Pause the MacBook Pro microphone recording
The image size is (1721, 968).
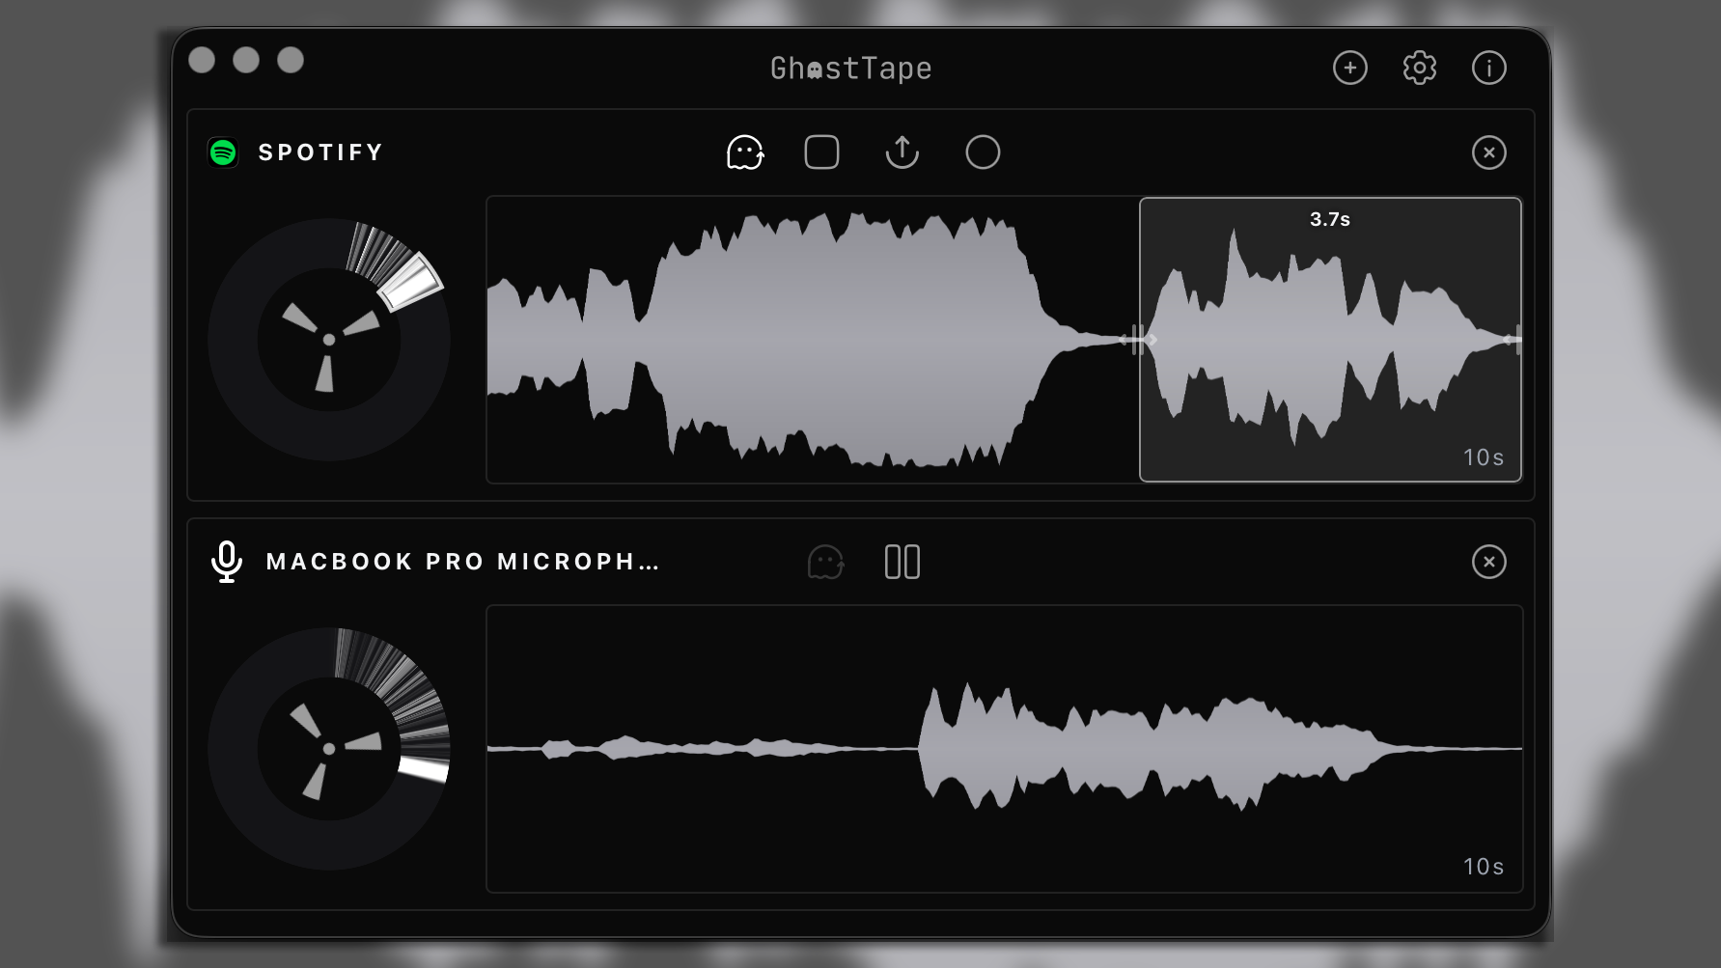coord(902,562)
